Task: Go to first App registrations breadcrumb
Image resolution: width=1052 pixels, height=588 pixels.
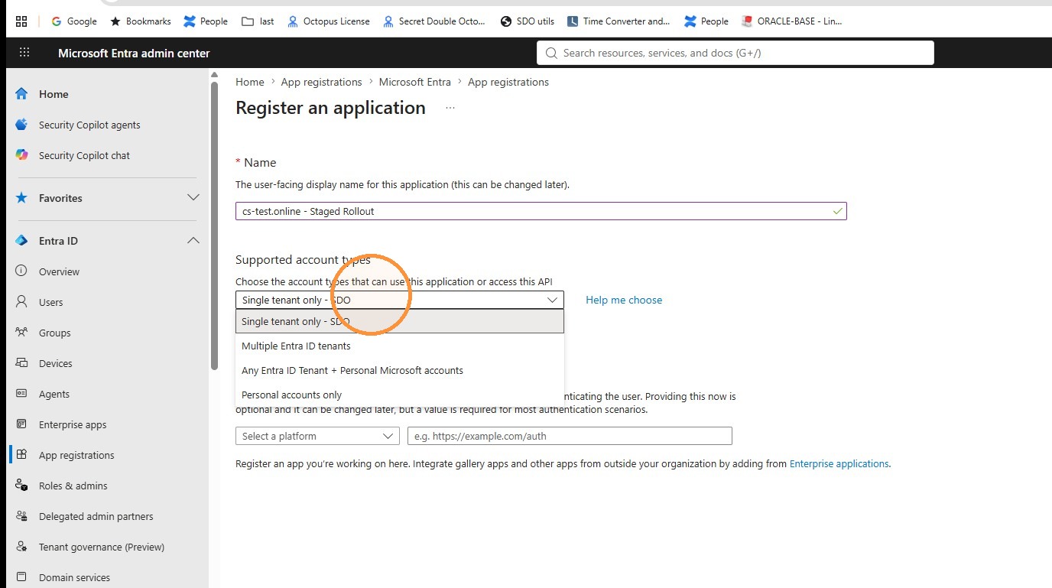Action: click(321, 82)
